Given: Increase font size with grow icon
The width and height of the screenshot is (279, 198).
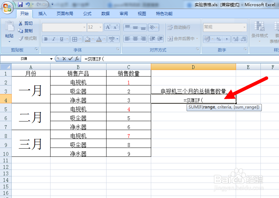Looking at the screenshot, I should (108, 27).
